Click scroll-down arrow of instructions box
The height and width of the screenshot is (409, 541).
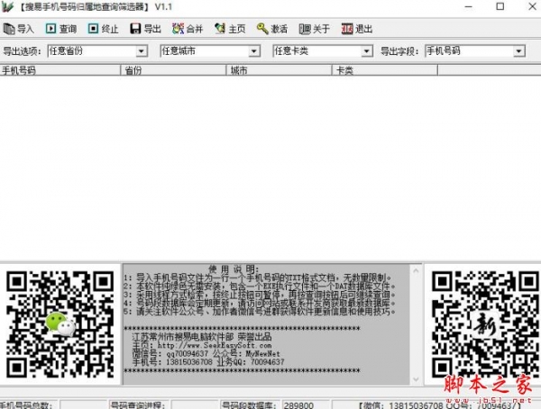pyautogui.click(x=416, y=379)
